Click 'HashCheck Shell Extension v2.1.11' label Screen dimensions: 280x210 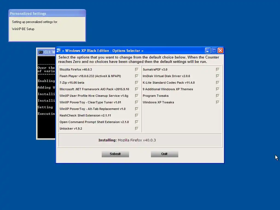coord(85,115)
